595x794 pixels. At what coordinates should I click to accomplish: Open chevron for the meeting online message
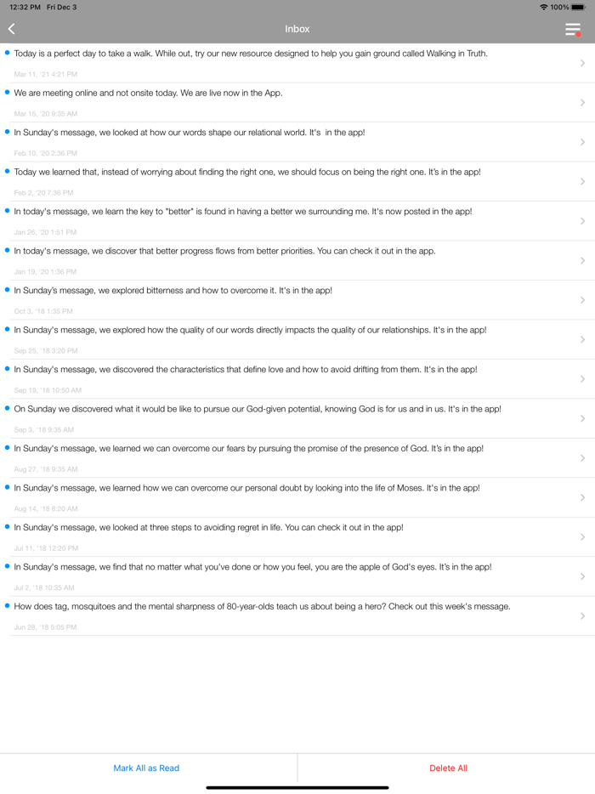582,103
